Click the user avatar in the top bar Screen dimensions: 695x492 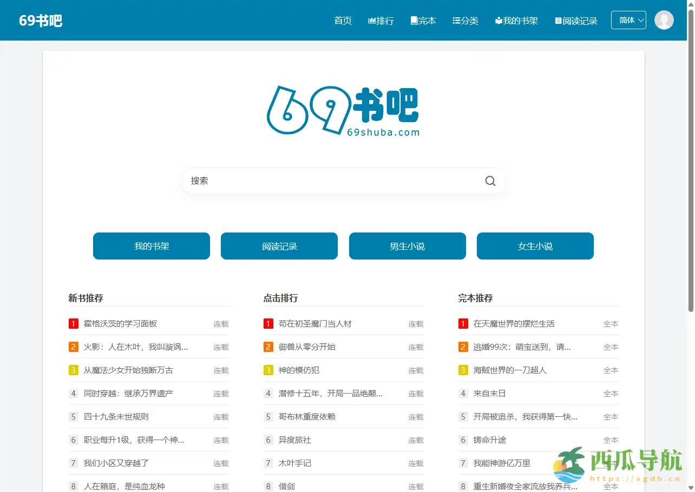[664, 19]
